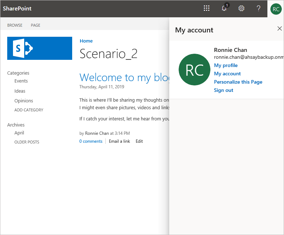
Task: Click the RC avatar in the header
Action: click(276, 9)
